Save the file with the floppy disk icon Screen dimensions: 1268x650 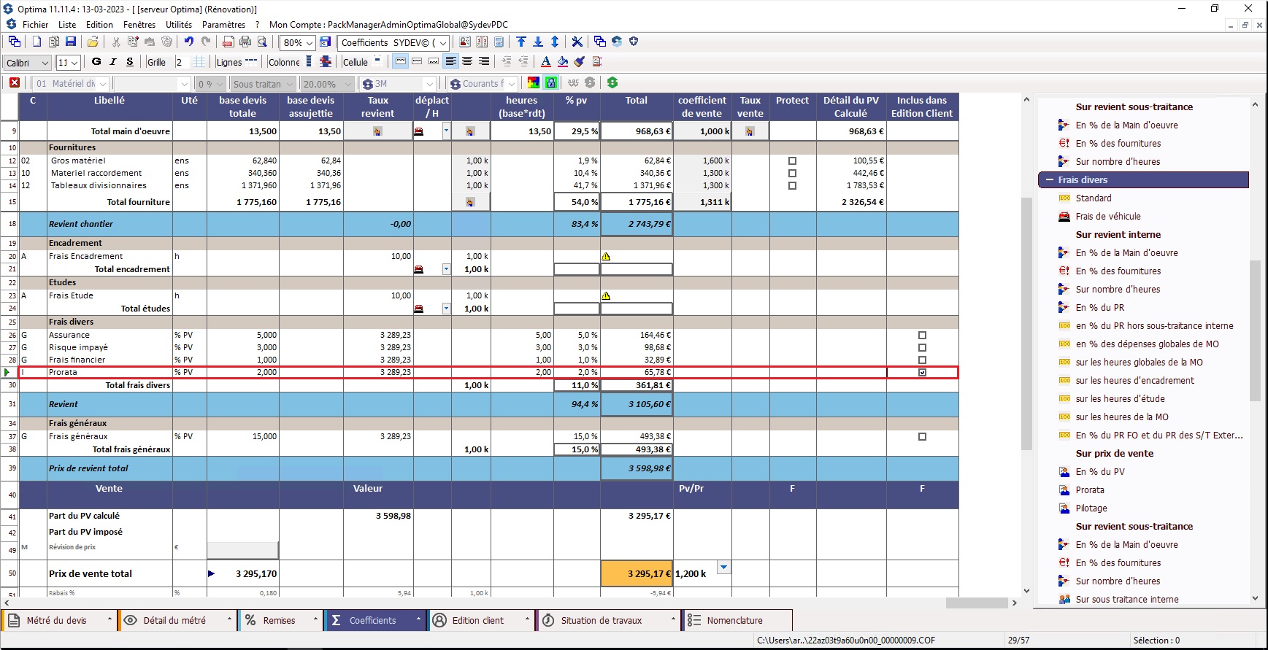point(71,42)
